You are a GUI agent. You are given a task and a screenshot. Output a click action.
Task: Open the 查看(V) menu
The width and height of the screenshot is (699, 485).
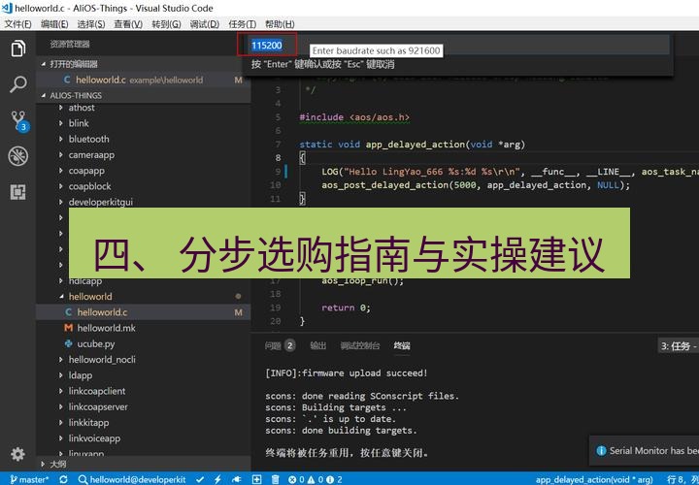pos(128,24)
